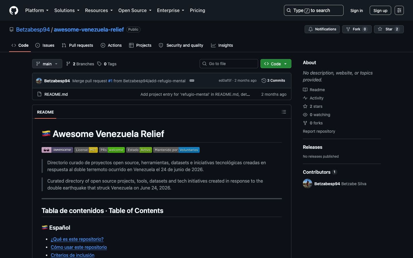Expand the Open Source menu
Screen dimensions: 413x258
point(135,10)
